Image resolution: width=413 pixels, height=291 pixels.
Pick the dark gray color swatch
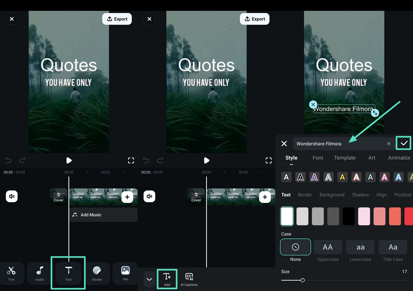tap(333, 216)
